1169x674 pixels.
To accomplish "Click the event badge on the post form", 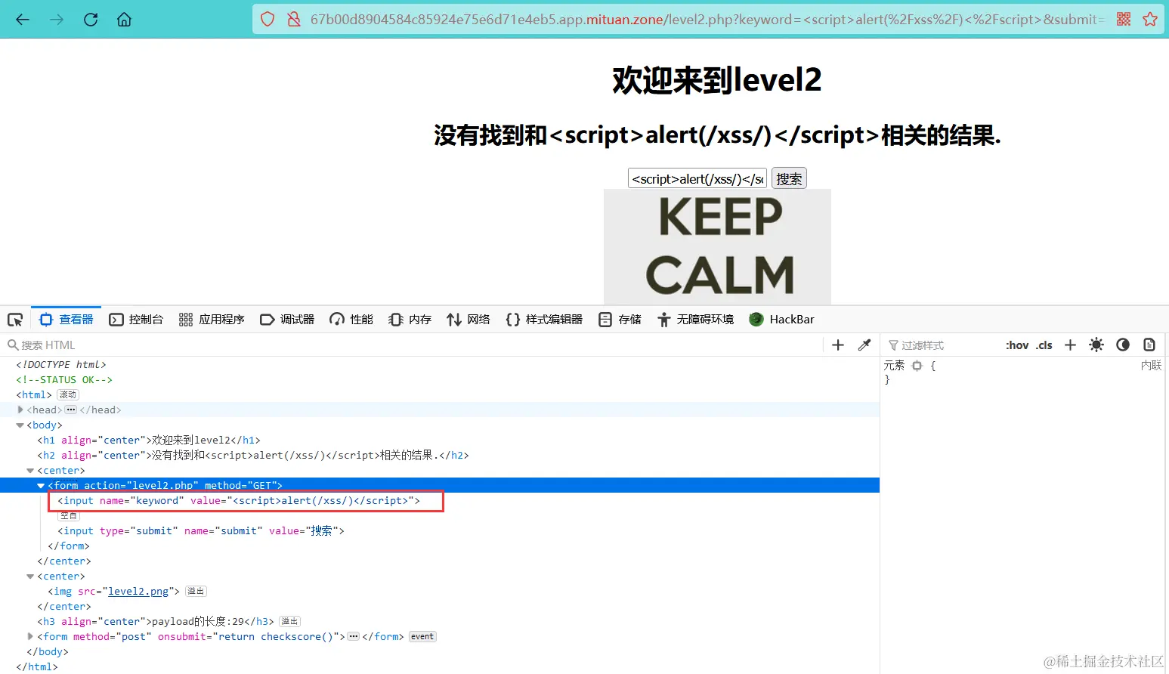I will [x=422, y=636].
